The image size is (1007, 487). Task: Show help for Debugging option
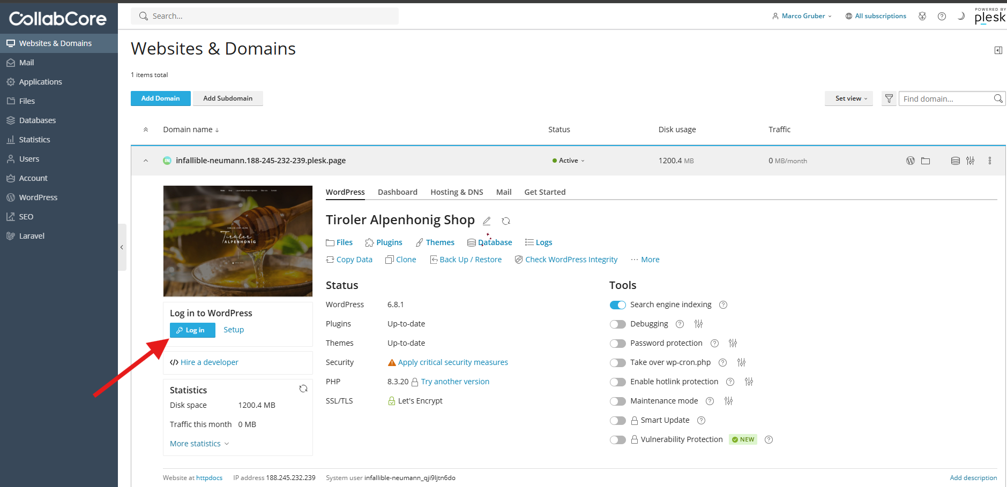[x=680, y=324]
